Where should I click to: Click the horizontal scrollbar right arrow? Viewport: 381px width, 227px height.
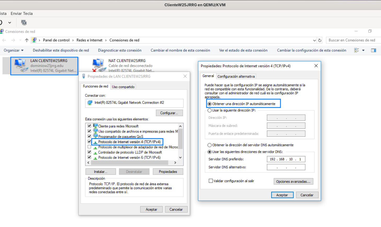click(x=175, y=163)
